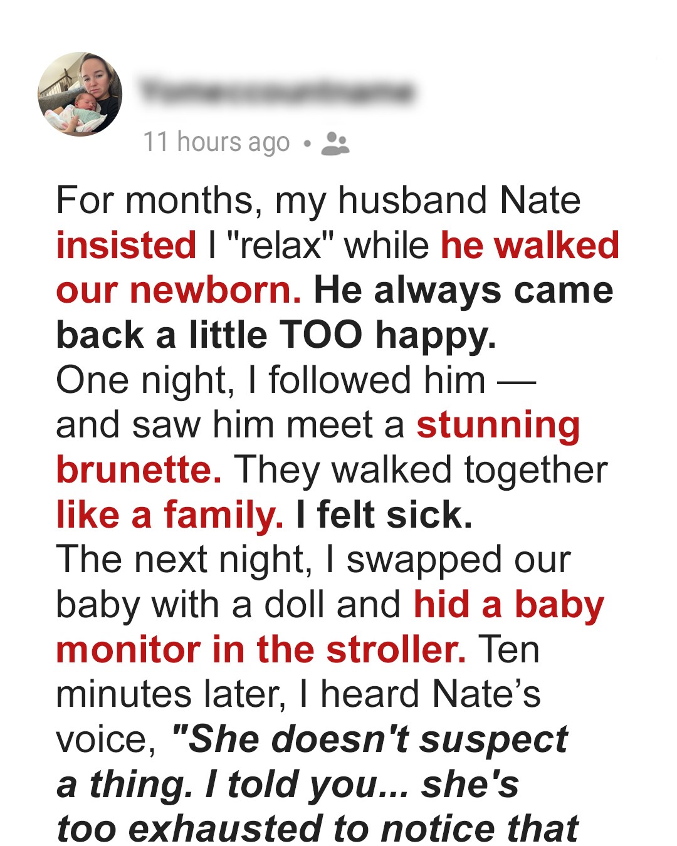Click the bold text "I felt sick."
The height and width of the screenshot is (846, 677).
click(384, 515)
